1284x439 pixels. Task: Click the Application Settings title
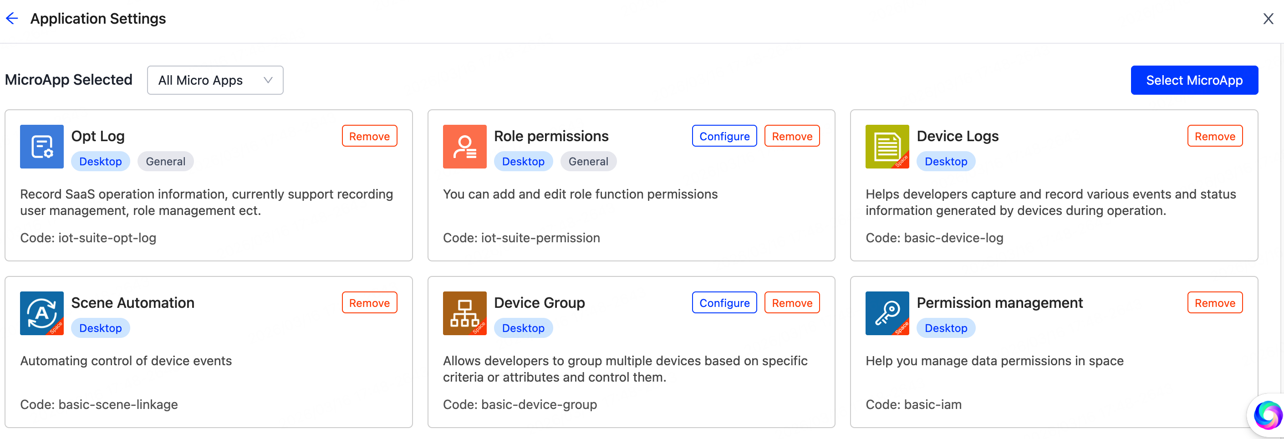tap(98, 18)
